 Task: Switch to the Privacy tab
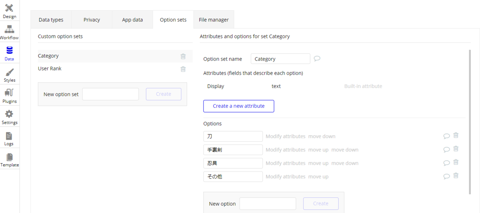[92, 20]
